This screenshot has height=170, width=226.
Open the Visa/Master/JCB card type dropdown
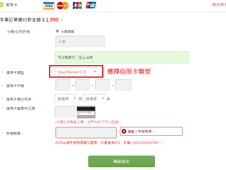(x=76, y=72)
